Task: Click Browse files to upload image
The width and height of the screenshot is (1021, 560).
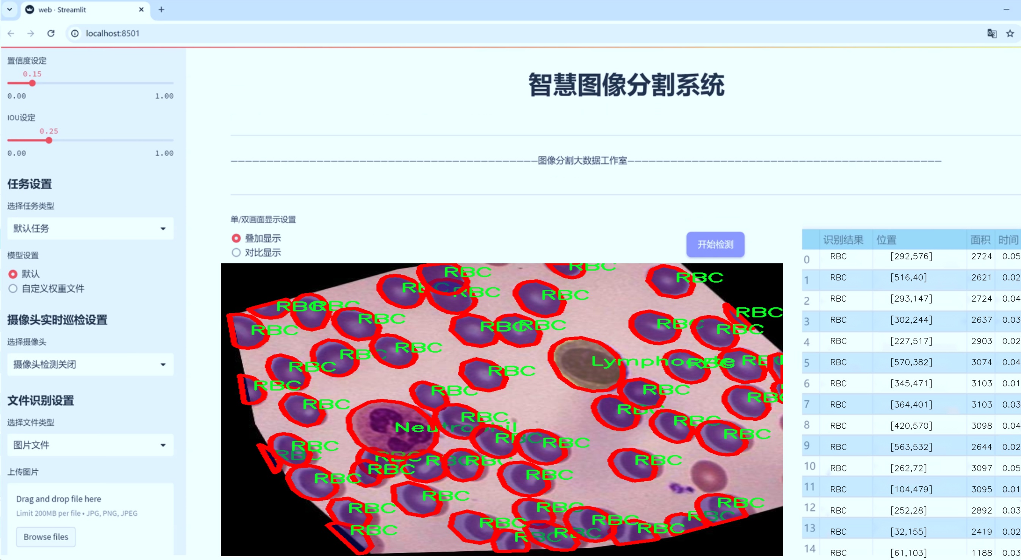Action: point(46,537)
